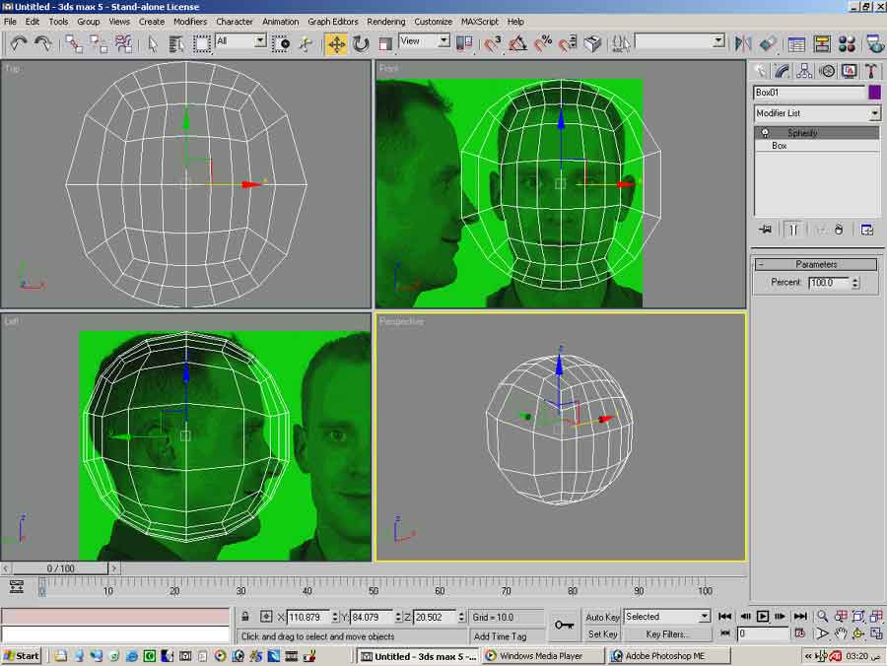This screenshot has width=887, height=666.
Task: Click the Set Key button
Action: click(x=602, y=633)
